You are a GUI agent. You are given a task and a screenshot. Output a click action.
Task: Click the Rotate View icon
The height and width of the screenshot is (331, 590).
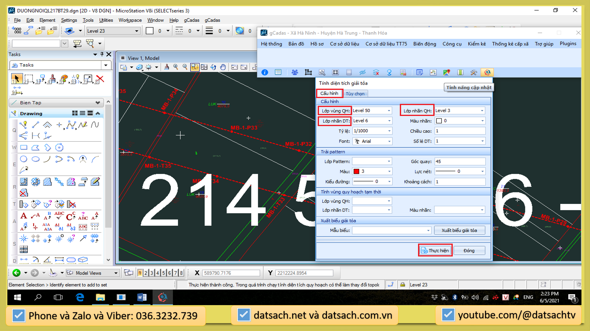(213, 67)
